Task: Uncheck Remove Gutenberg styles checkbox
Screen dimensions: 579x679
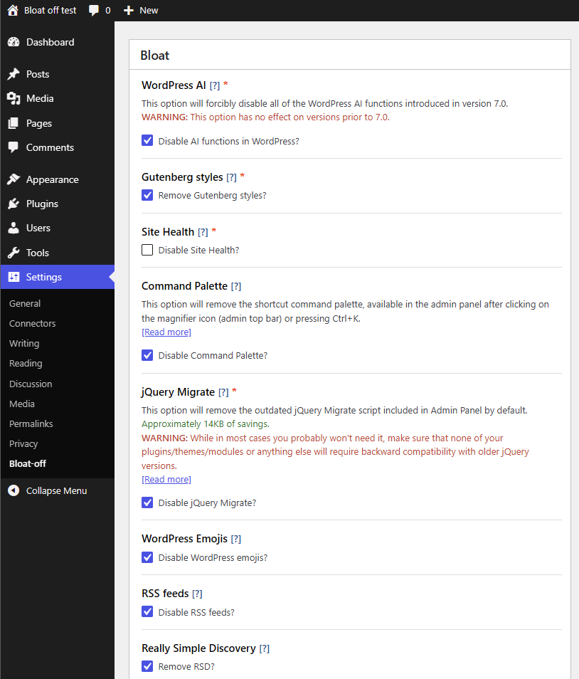Action: (147, 195)
